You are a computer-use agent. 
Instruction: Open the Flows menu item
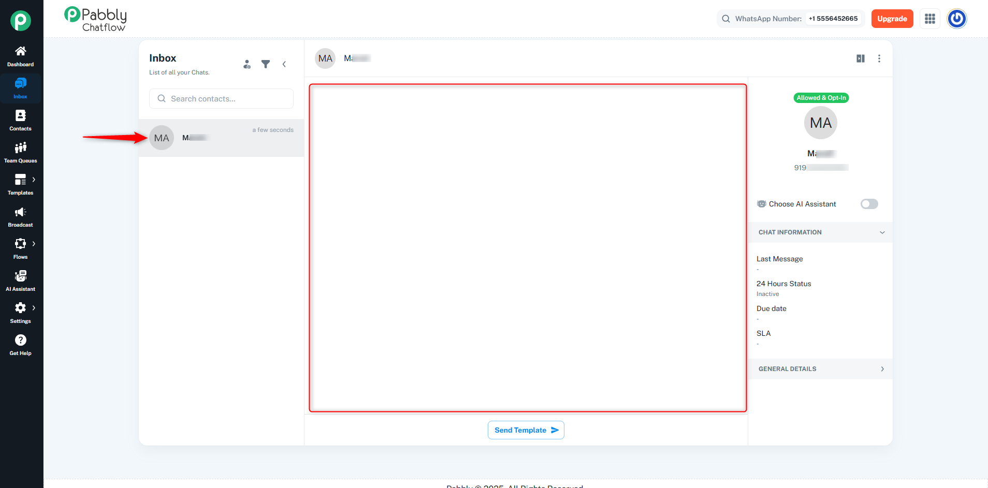[21, 249]
